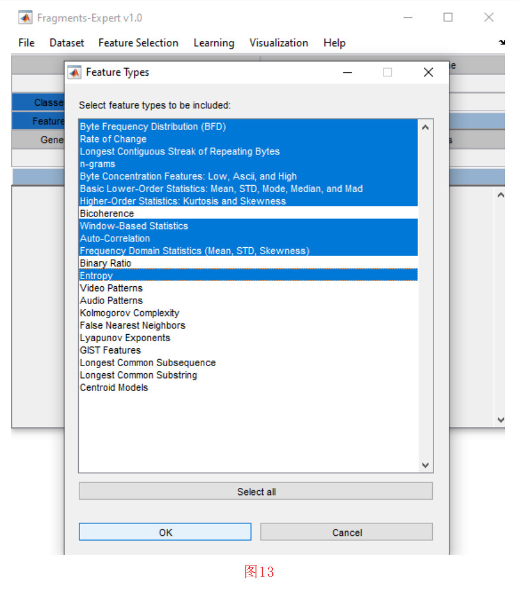The width and height of the screenshot is (518, 592).
Task: Select the Entropy list entry
Action: click(x=96, y=276)
